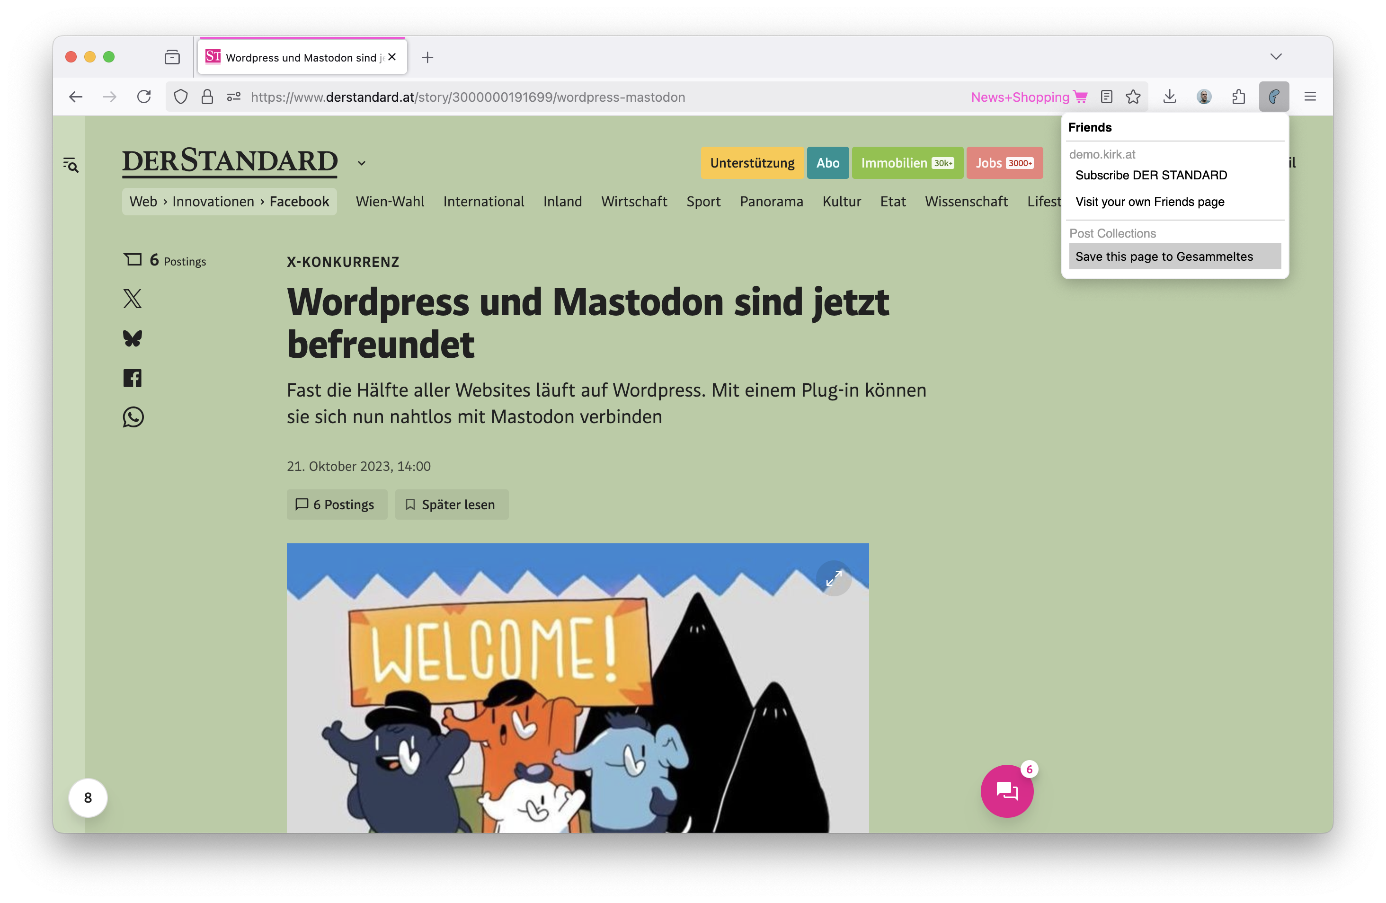Click the forward navigation arrow
Viewport: 1386px width, 903px height.
pos(109,97)
